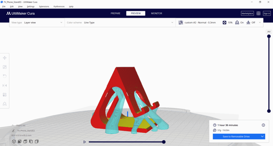Click Save to Removable Drive

(236, 136)
